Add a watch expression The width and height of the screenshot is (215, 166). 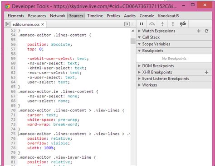[x=199, y=31]
